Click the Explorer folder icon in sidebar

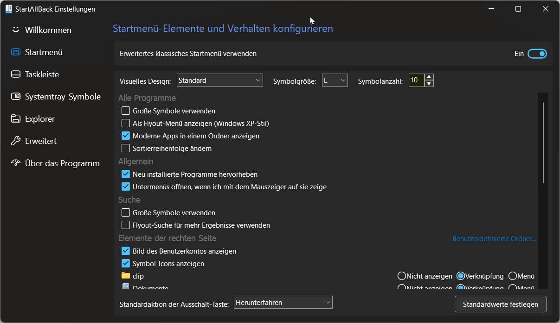(16, 119)
